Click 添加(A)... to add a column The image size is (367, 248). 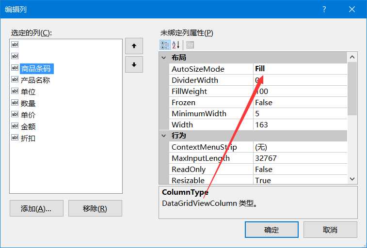pos(36,208)
